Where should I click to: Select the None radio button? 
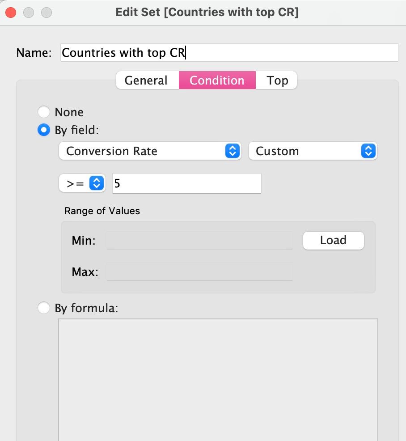(44, 112)
